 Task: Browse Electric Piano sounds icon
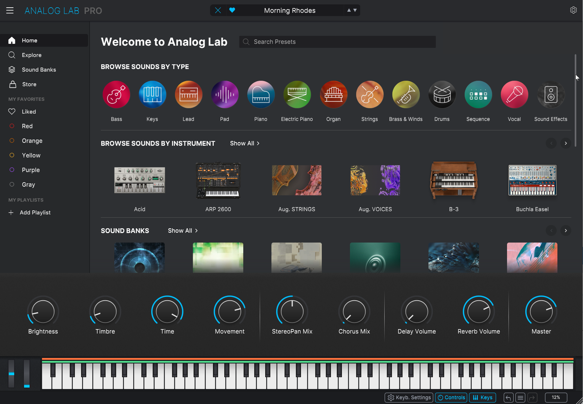point(297,95)
